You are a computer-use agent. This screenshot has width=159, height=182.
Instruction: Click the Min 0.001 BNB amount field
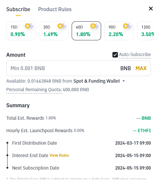79,68
